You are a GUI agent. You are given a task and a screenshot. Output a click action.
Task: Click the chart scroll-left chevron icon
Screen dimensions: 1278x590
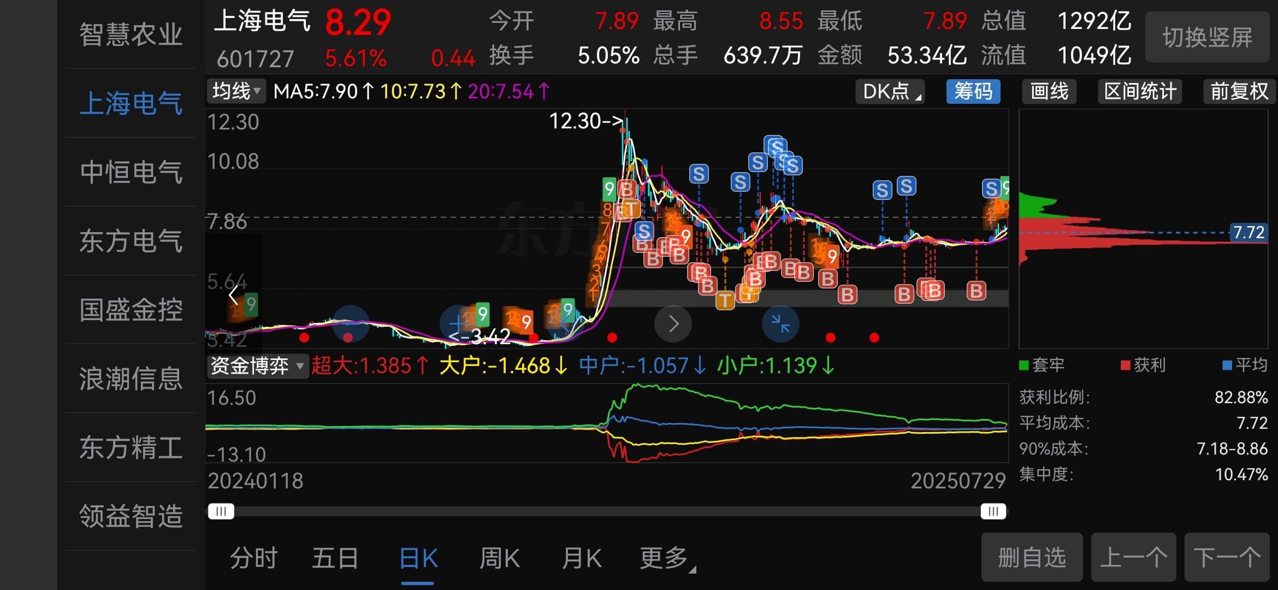(x=234, y=295)
